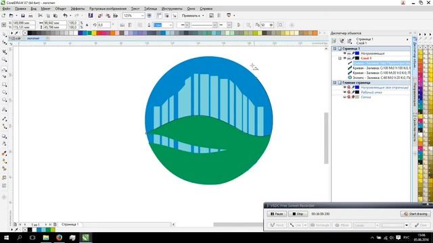Image resolution: width=433 pixels, height=243 pixels.
Task: Open the Растровые изображения menu
Action: (108, 9)
